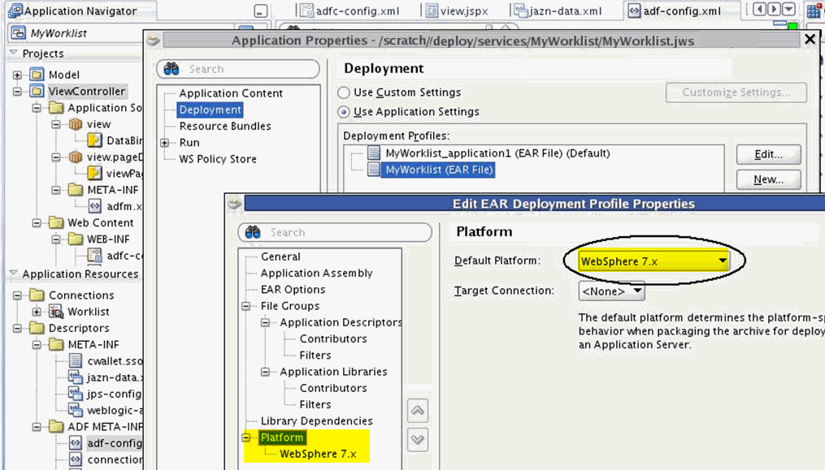The width and height of the screenshot is (825, 470).
Task: Select WS Policy Store item
Action: point(218,159)
